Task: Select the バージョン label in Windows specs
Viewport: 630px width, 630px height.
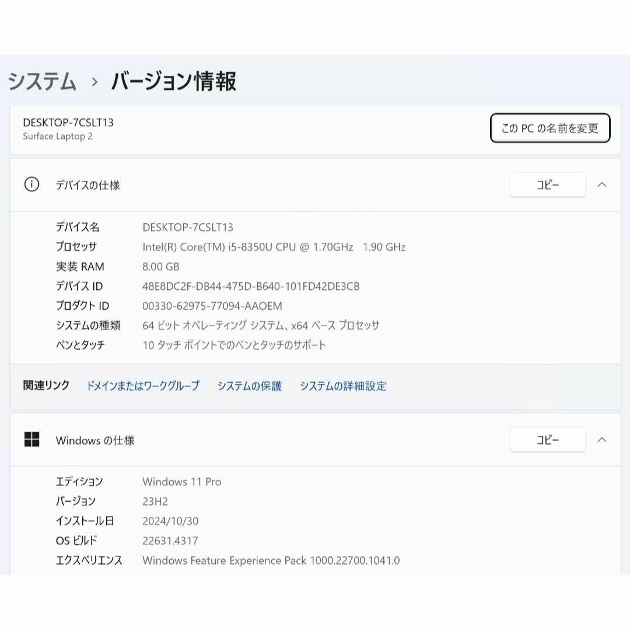Action: coord(75,501)
